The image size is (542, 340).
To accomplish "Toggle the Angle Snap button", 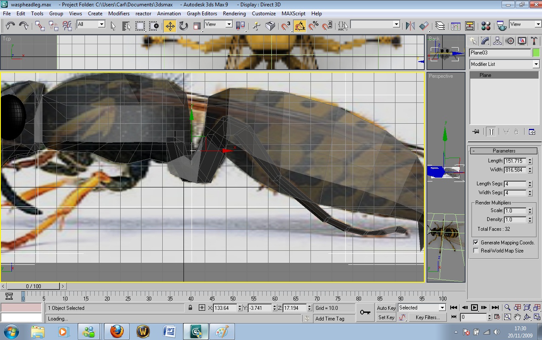I will pyautogui.click(x=300, y=26).
